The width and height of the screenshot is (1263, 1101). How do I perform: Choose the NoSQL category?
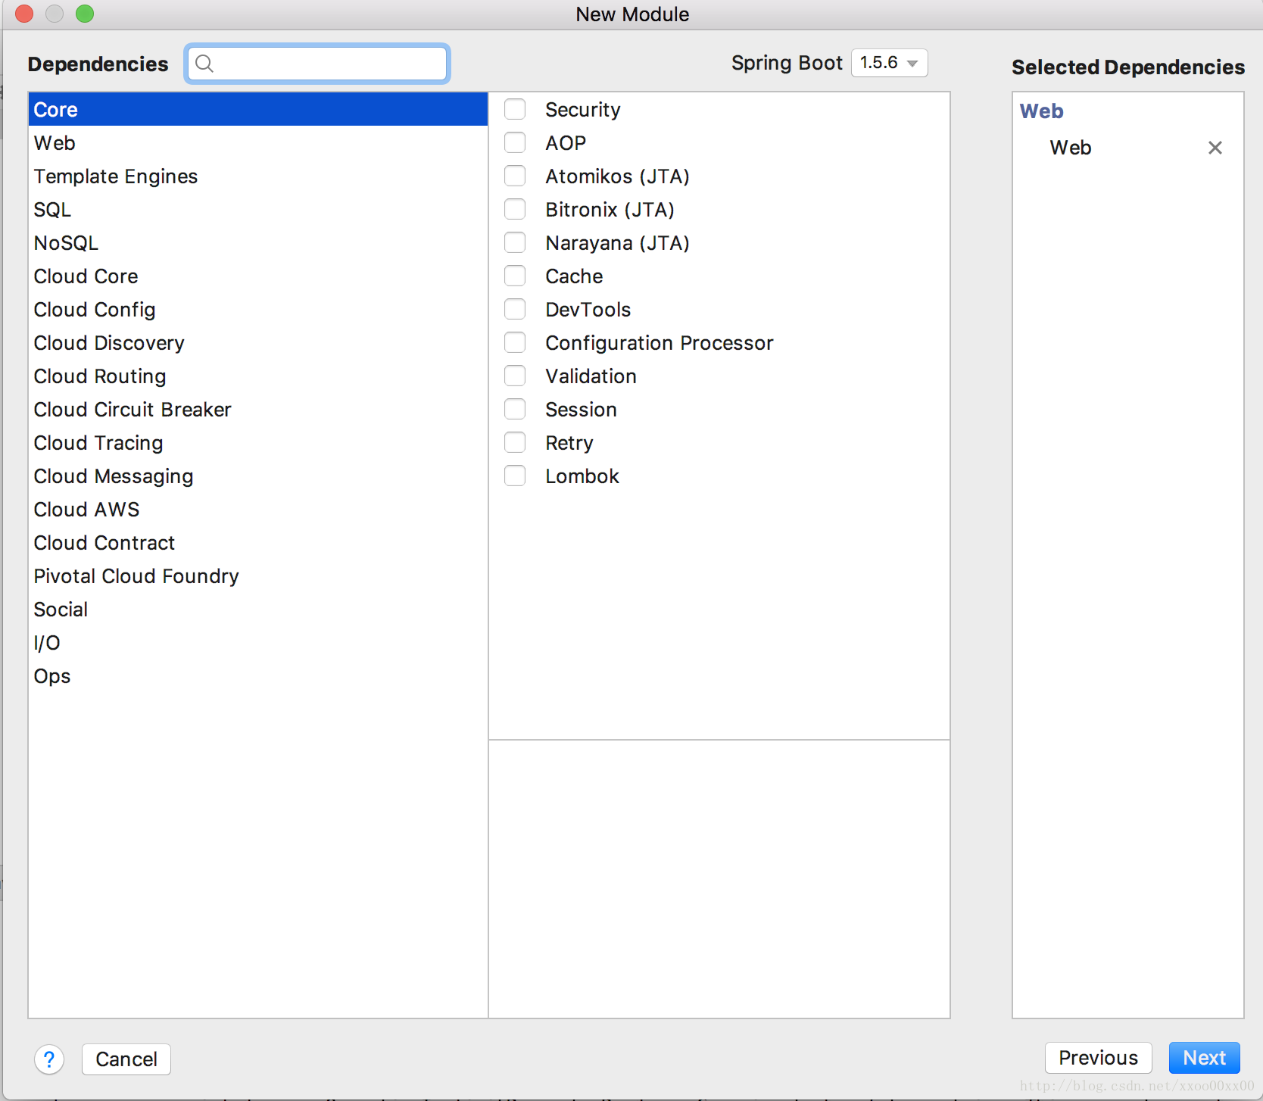click(257, 242)
